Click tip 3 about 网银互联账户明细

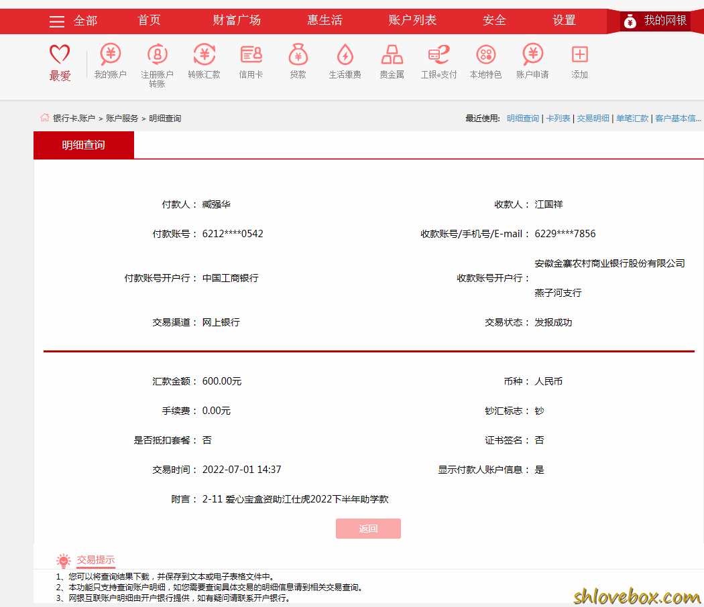click(173, 598)
